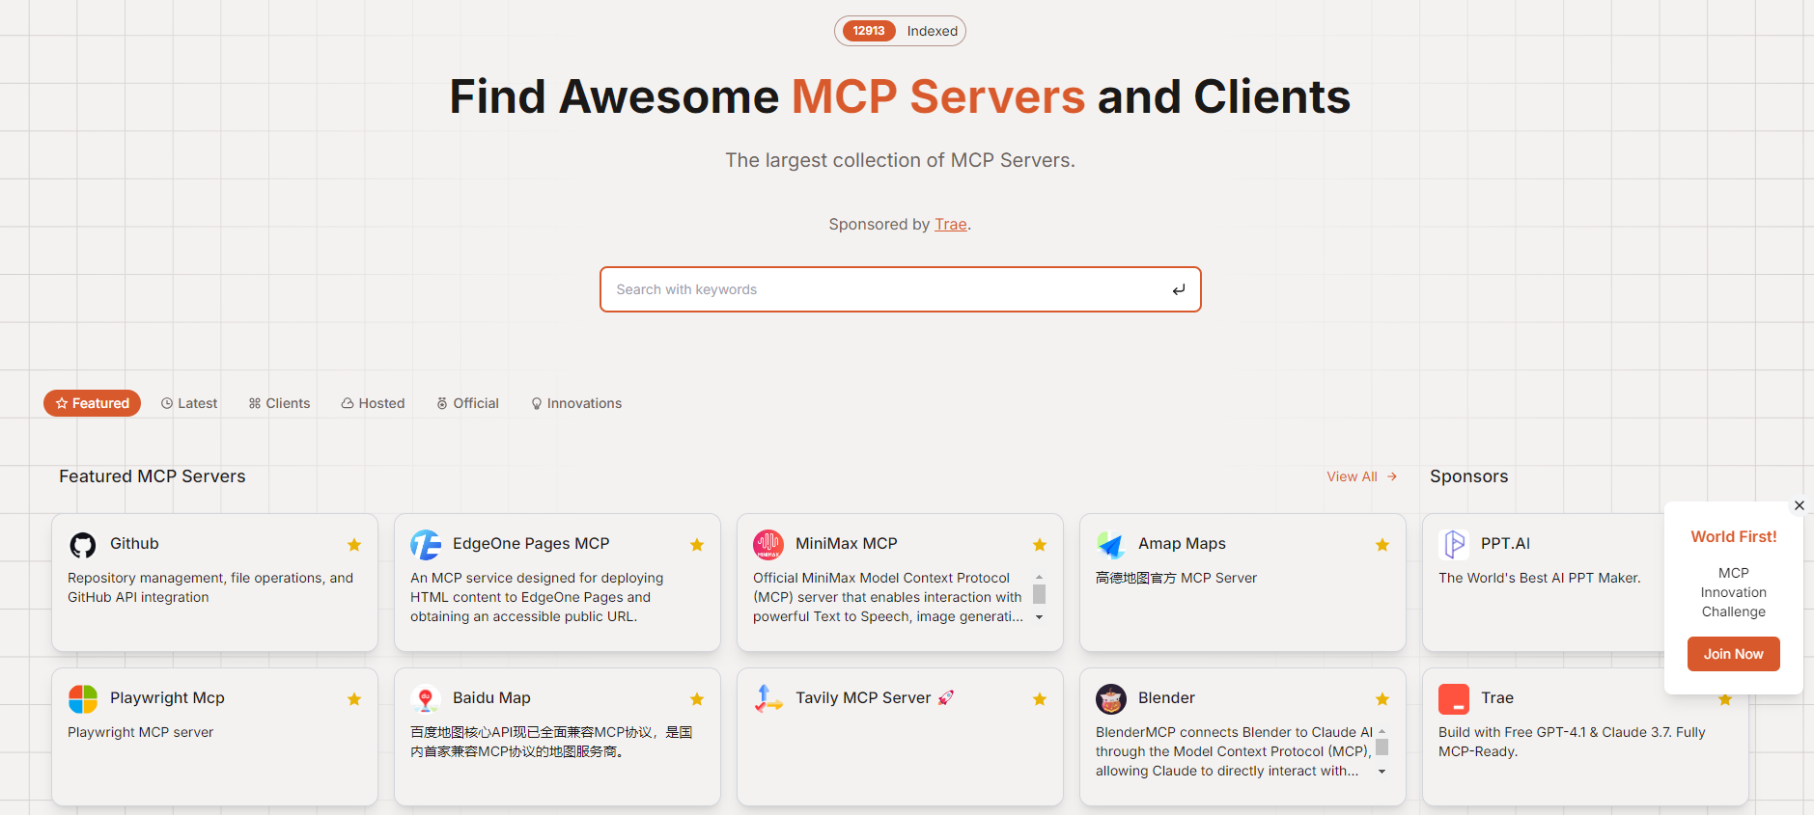The image size is (1814, 815).
Task: Click the Github 'Repository management' description
Action: coord(210,587)
